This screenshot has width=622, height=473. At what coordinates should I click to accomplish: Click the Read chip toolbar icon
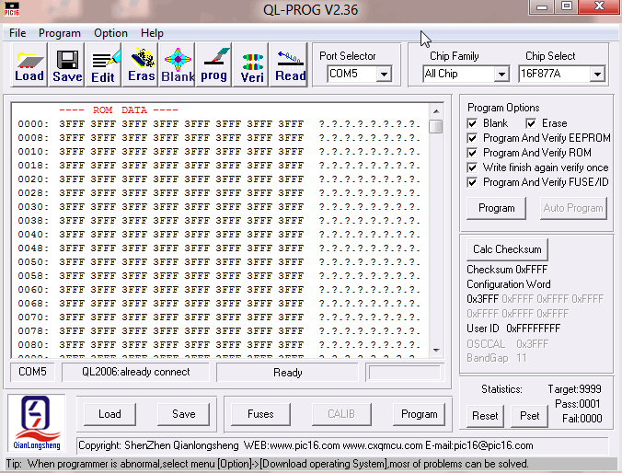pos(290,65)
